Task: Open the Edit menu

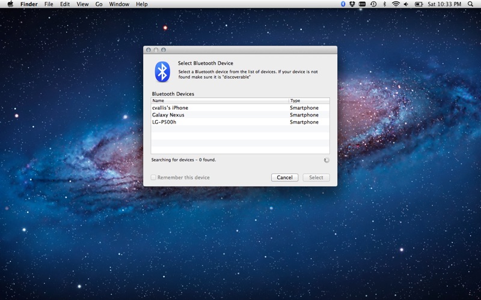Action: 65,4
